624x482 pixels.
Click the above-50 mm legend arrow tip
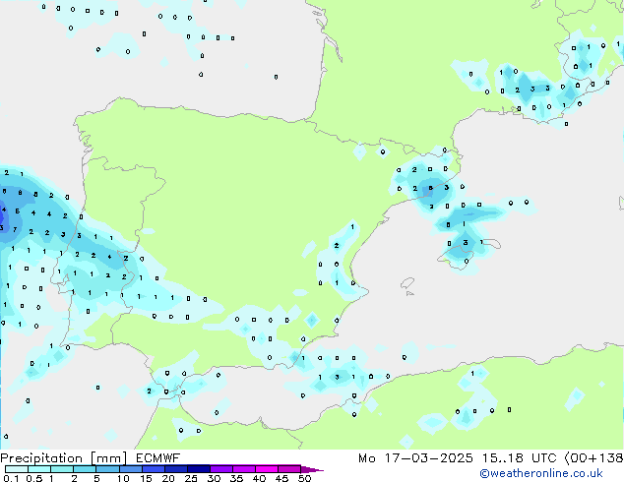[312, 469]
